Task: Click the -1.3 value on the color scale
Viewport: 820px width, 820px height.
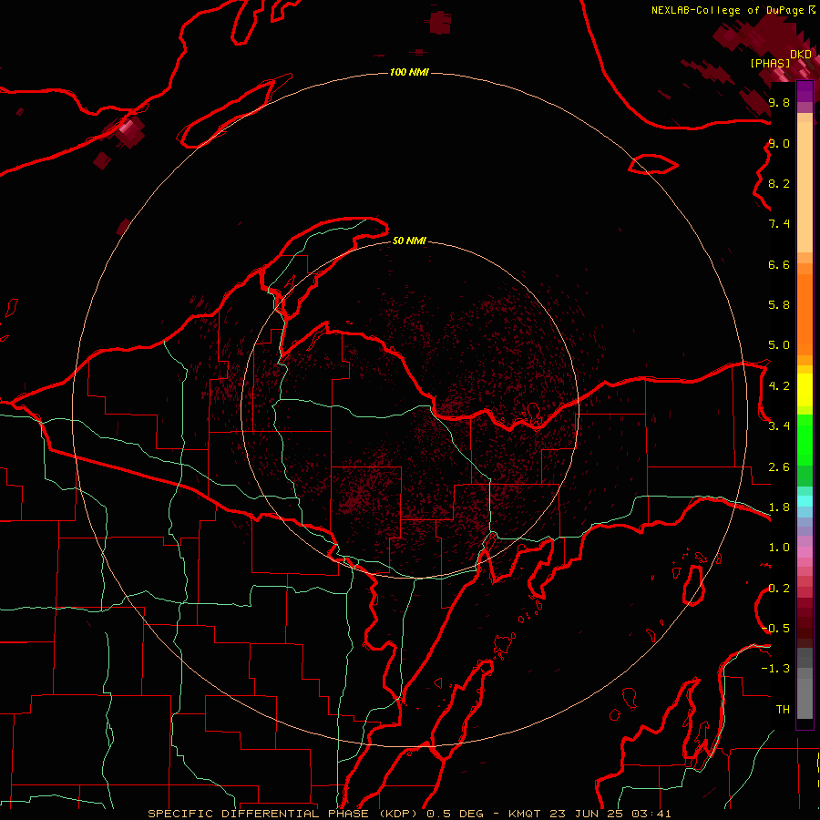Action: (x=775, y=669)
